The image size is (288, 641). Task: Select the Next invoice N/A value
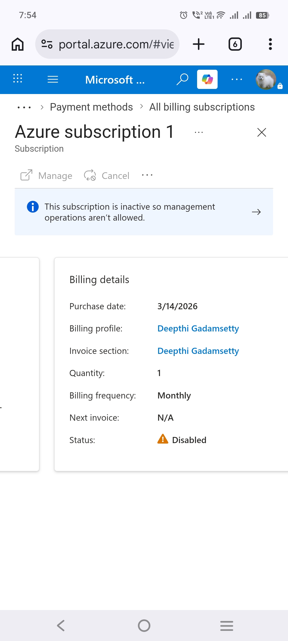[x=165, y=418]
